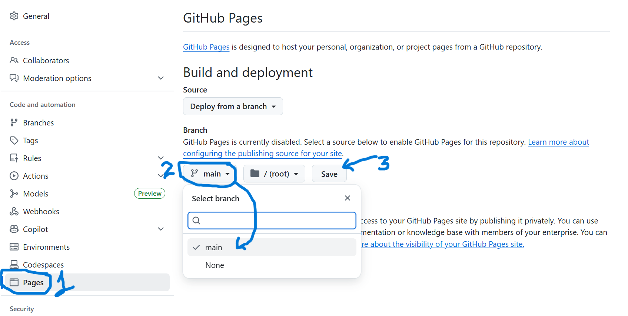Image resolution: width=628 pixels, height=316 pixels.
Task: Click the Collaborators people icon
Action: (14, 60)
